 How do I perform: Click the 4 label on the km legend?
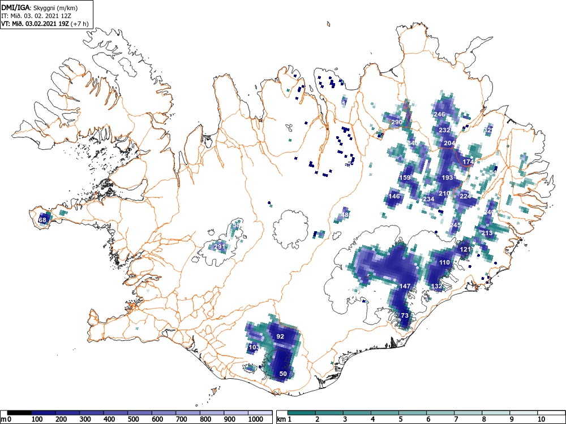click(x=372, y=419)
